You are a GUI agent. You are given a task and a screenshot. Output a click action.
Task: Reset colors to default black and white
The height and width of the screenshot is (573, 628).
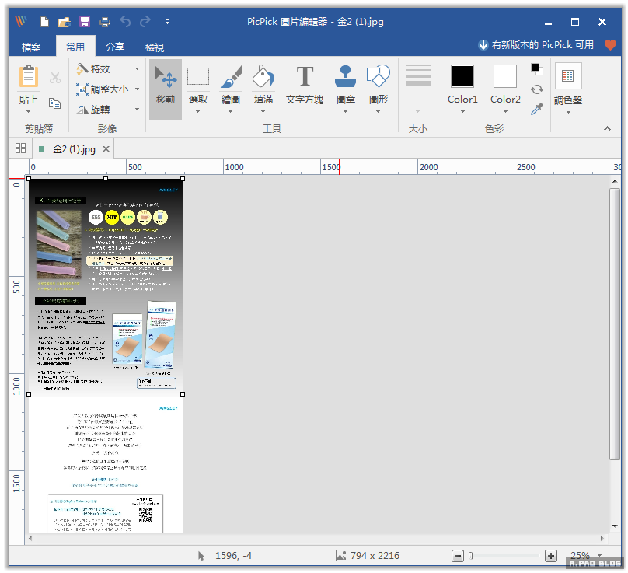pos(536,68)
